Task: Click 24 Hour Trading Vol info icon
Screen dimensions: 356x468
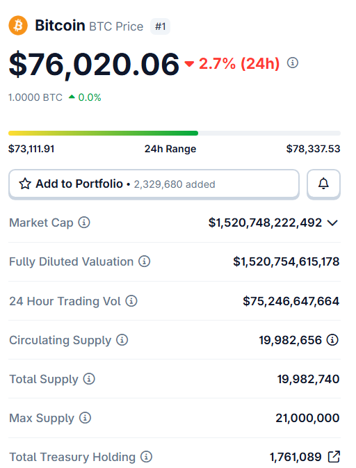Action: pyautogui.click(x=131, y=301)
